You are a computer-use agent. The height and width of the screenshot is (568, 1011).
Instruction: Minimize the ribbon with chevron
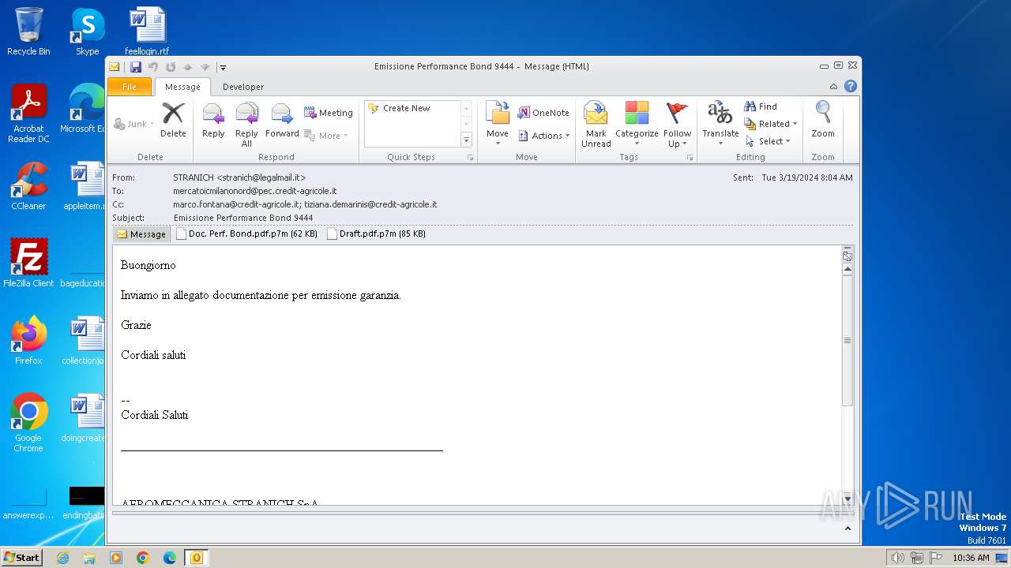[833, 87]
